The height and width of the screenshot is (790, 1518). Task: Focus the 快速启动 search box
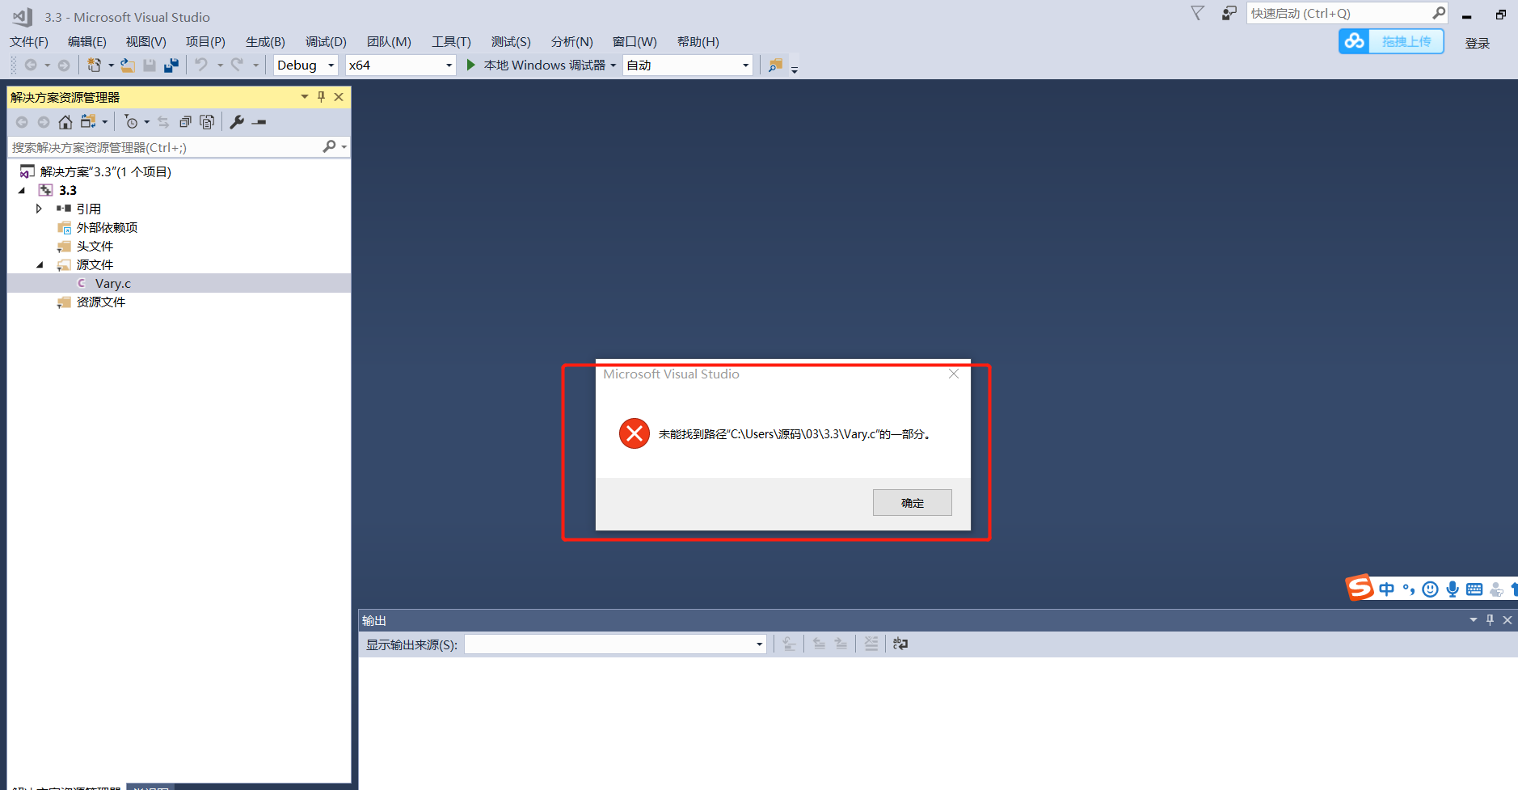[1339, 13]
